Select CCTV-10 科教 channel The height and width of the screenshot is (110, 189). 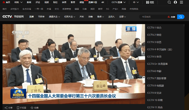[155, 100]
